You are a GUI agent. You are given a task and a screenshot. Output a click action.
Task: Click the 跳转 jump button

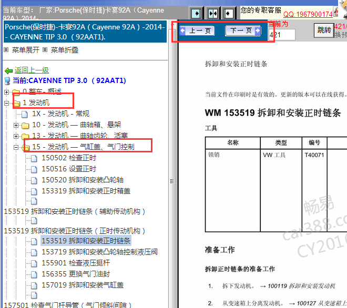click(x=324, y=30)
